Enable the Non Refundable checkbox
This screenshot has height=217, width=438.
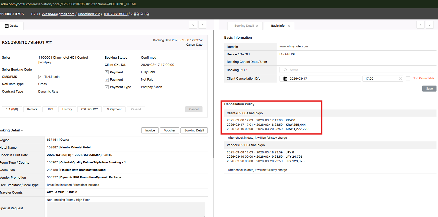pos(408,79)
